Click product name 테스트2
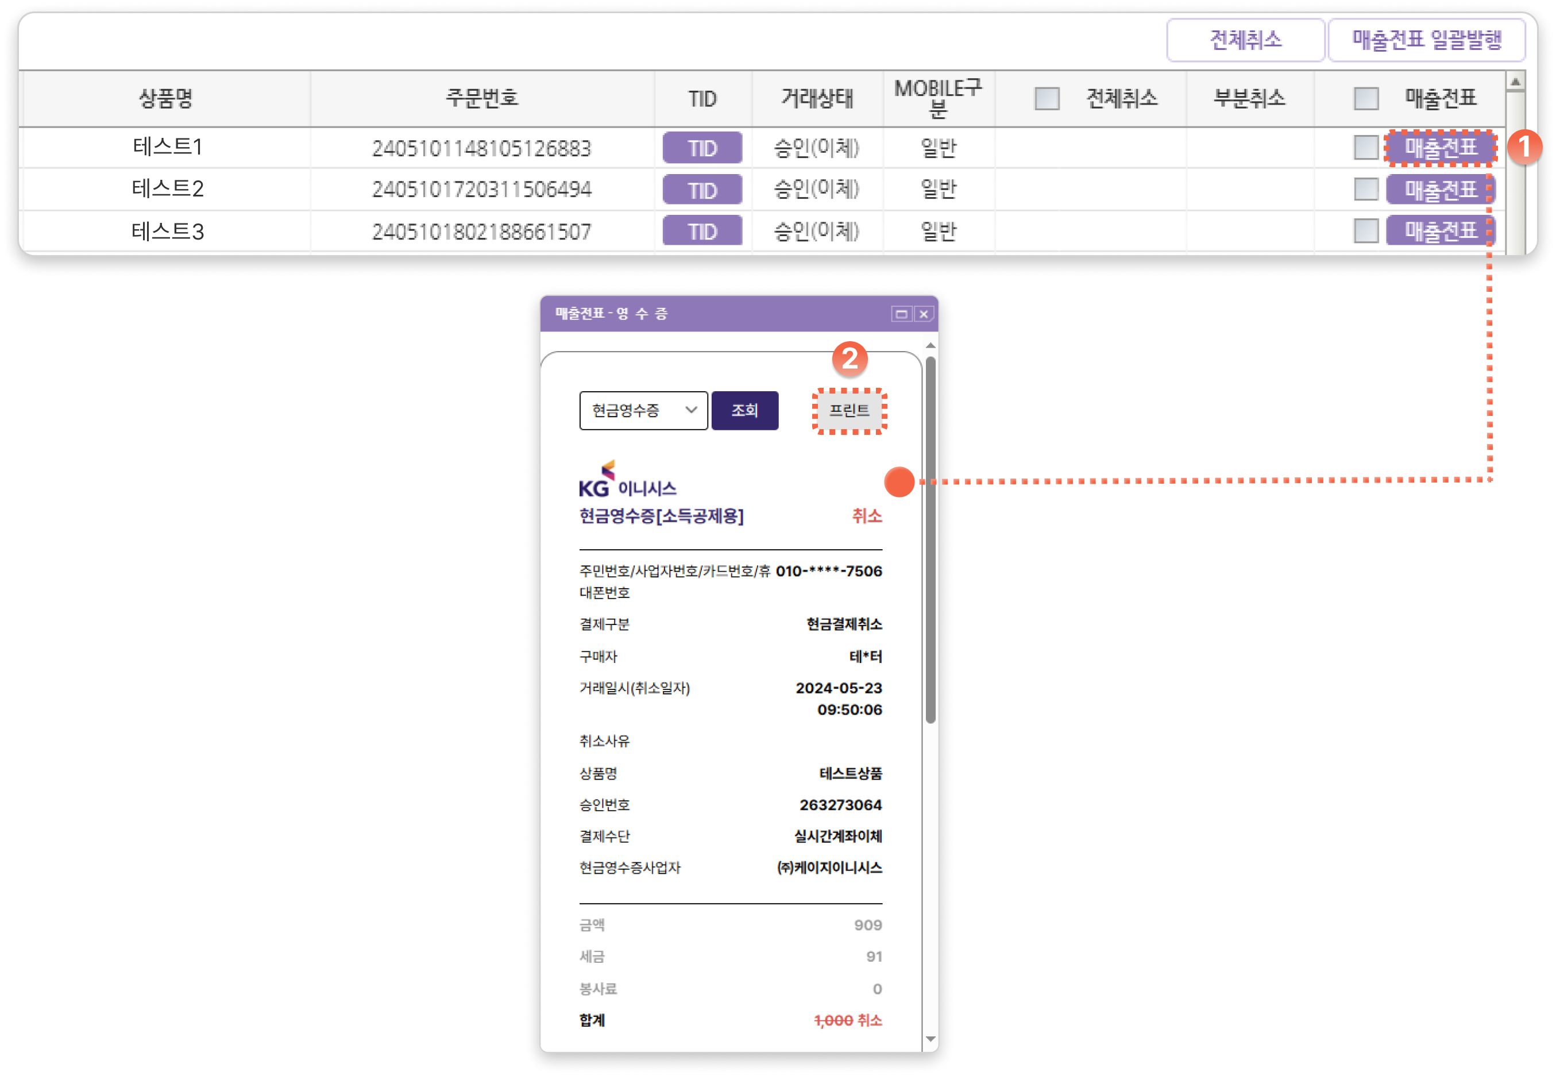 168,189
